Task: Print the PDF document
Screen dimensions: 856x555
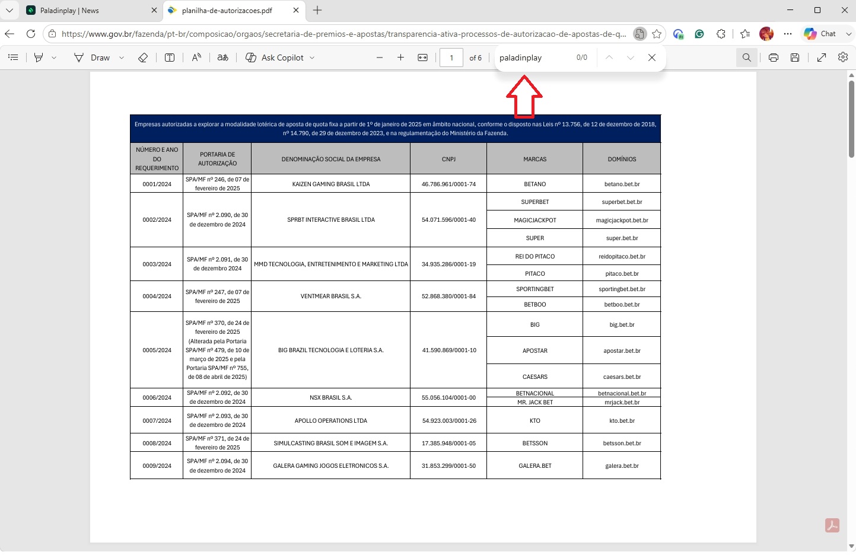Action: [774, 58]
